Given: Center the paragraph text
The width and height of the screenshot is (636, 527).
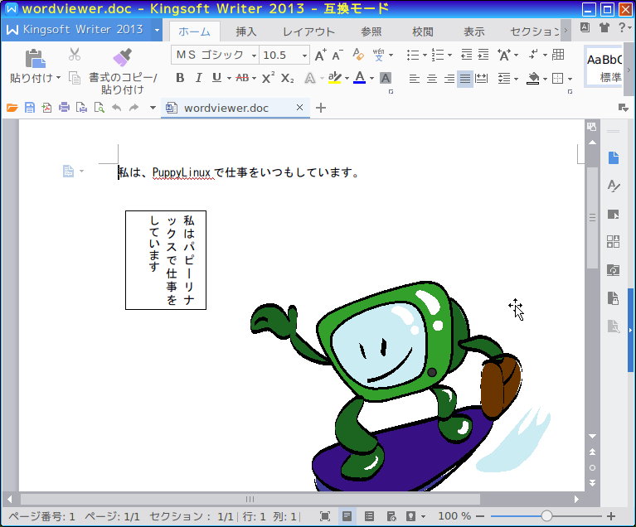Looking at the screenshot, I should (x=431, y=78).
